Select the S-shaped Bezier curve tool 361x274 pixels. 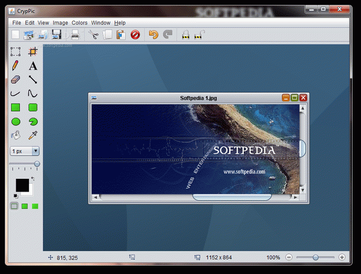point(32,93)
